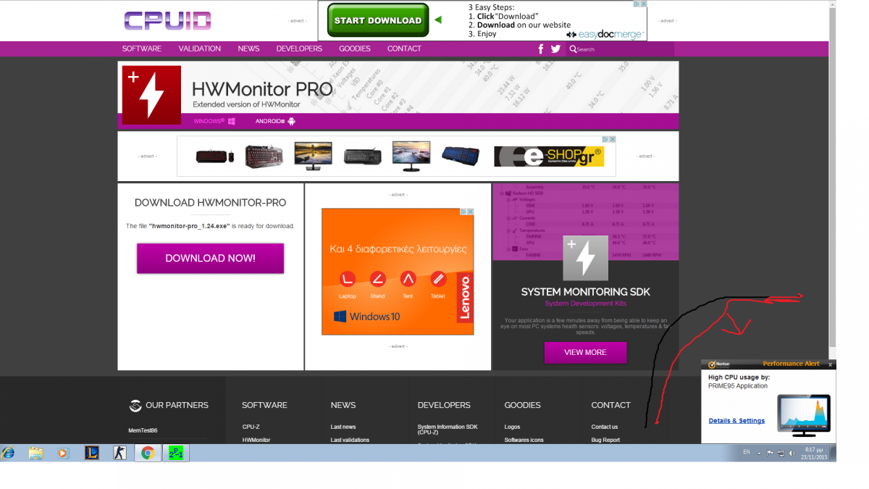The height and width of the screenshot is (489, 869).
Task: Open the GOODIES menu
Action: (355, 49)
